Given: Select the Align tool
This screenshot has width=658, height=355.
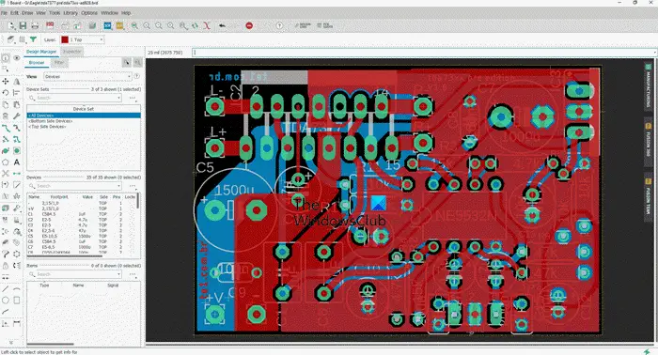Looking at the screenshot, I should [17, 93].
